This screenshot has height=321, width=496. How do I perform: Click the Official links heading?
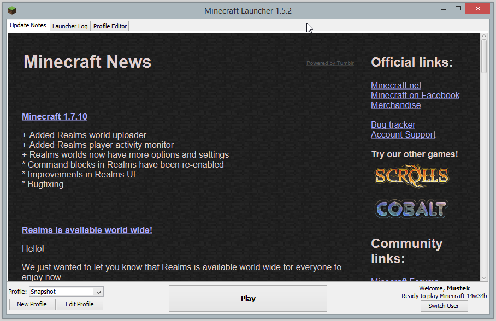tap(412, 62)
